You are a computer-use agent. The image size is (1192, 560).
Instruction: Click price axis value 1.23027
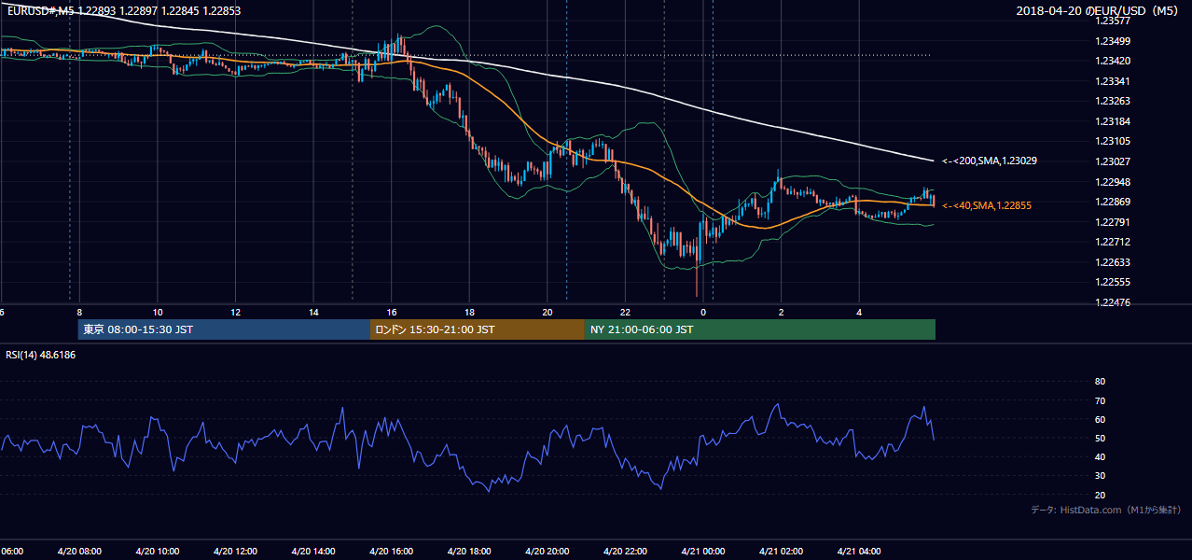point(1114,162)
